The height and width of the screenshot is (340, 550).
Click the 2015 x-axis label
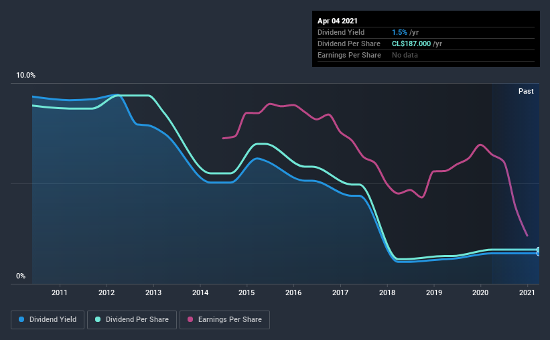(x=247, y=292)
